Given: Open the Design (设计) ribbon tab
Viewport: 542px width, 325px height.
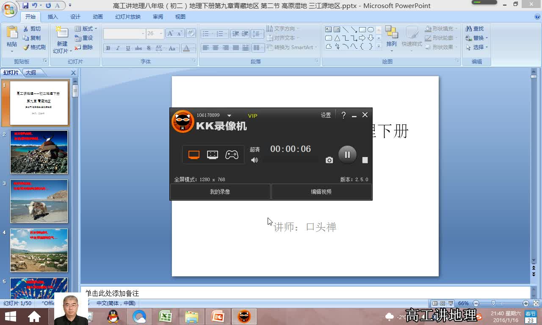Looking at the screenshot, I should tap(75, 17).
